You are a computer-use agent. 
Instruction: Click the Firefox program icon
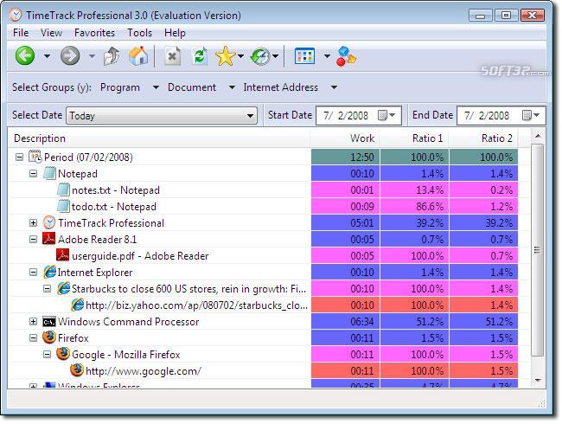49,337
